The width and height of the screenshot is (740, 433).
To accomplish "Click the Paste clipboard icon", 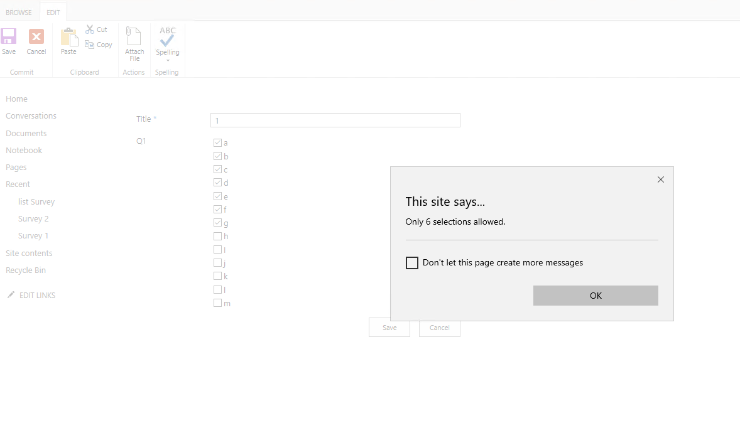I will pyautogui.click(x=69, y=37).
